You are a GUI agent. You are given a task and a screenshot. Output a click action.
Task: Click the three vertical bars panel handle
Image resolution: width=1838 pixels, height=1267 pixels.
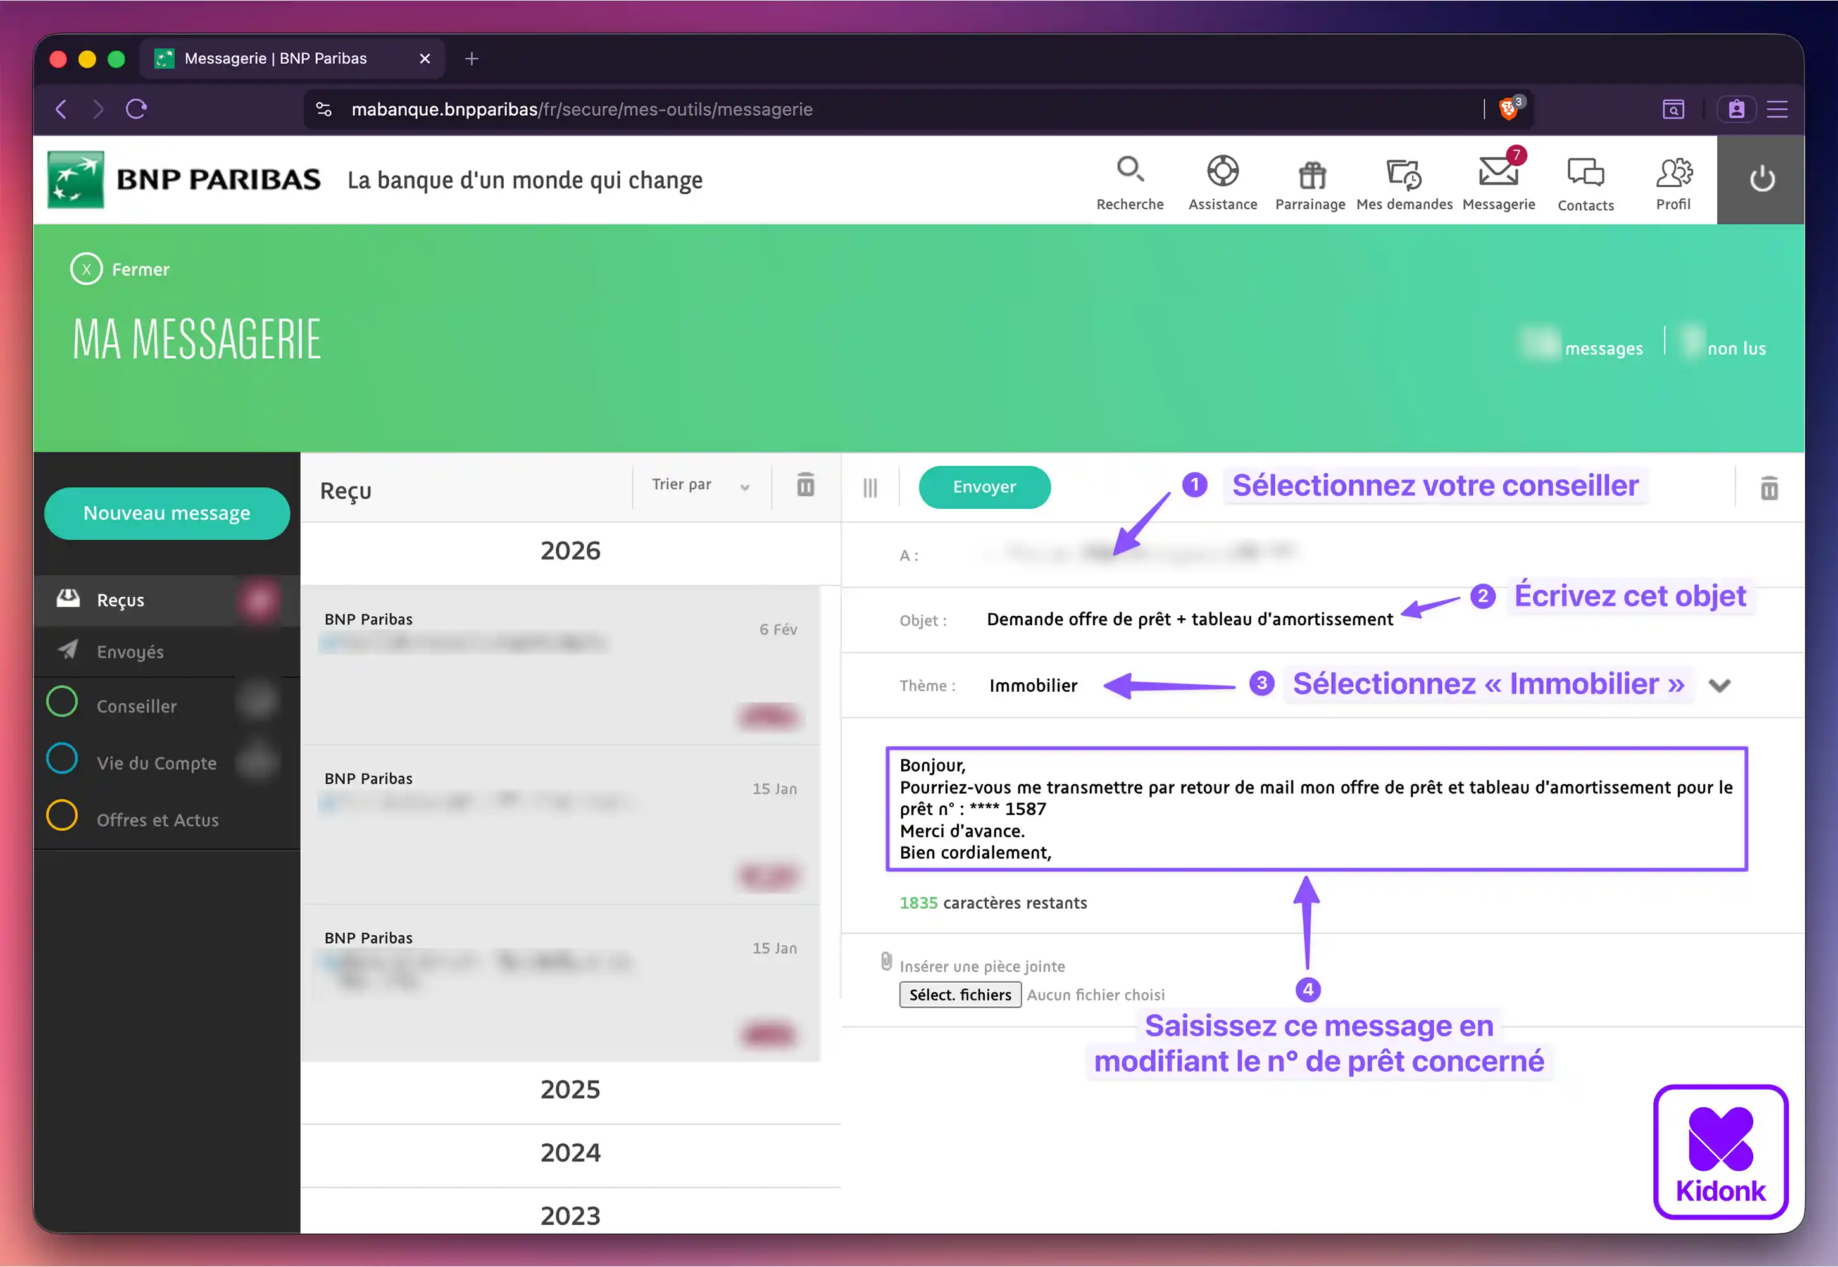(870, 487)
